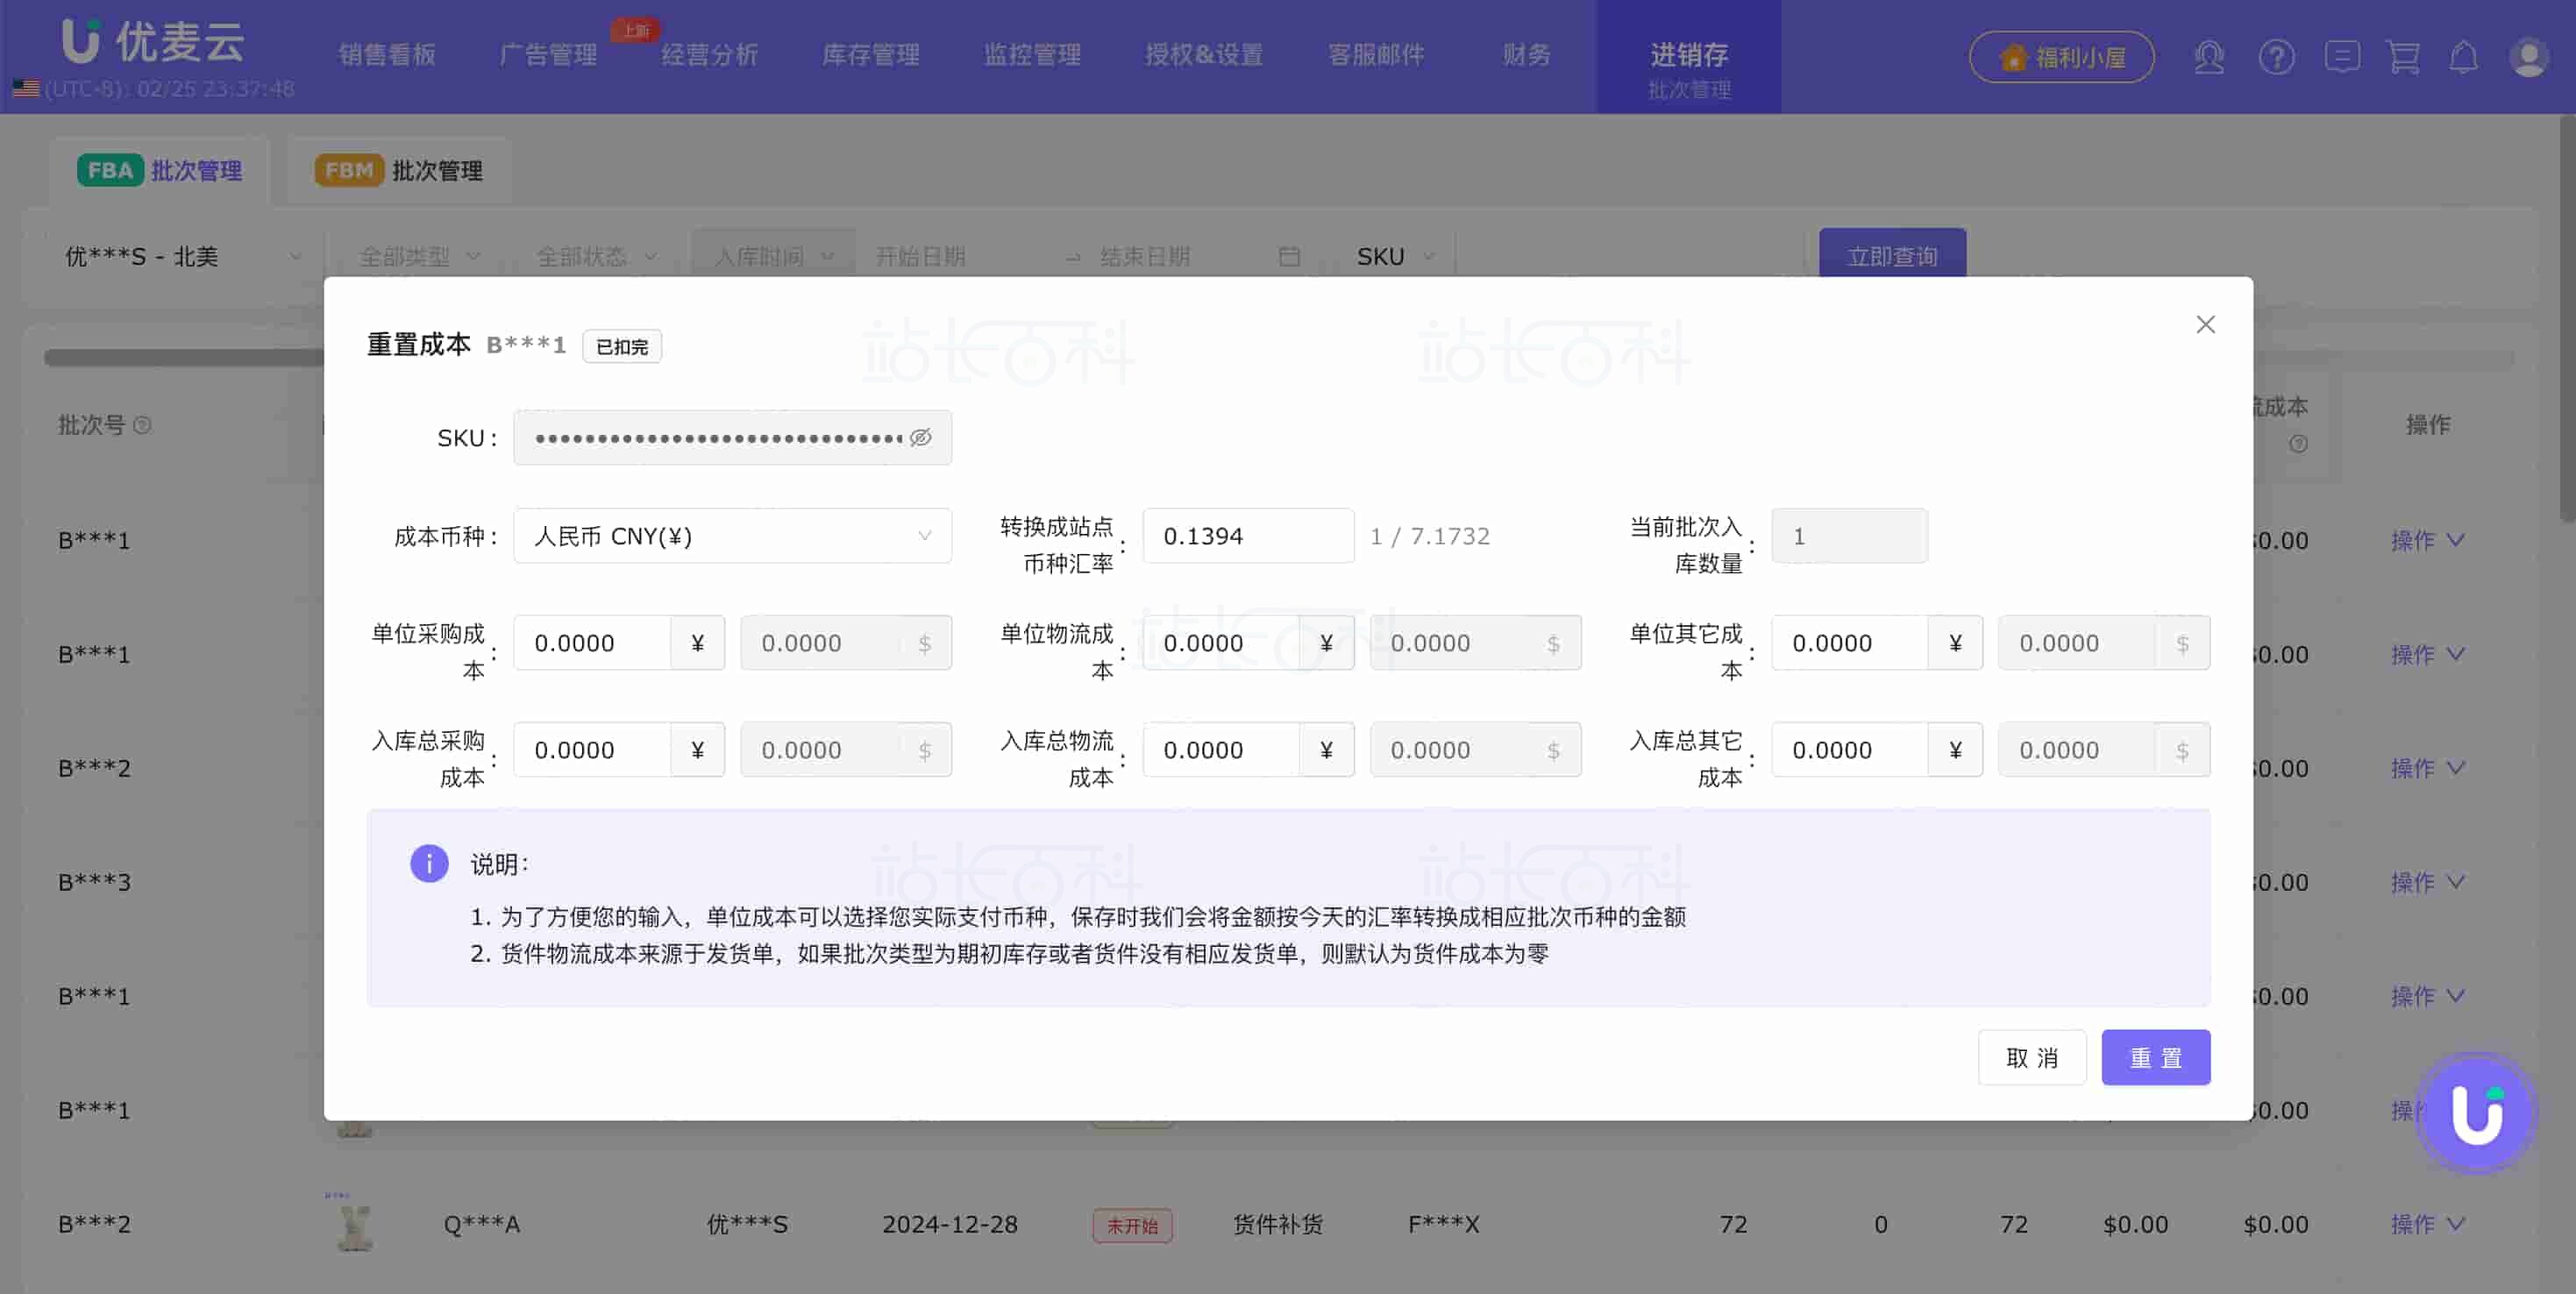This screenshot has width=2576, height=1294.
Task: Open the 入库时间 dropdown
Action: click(x=773, y=257)
